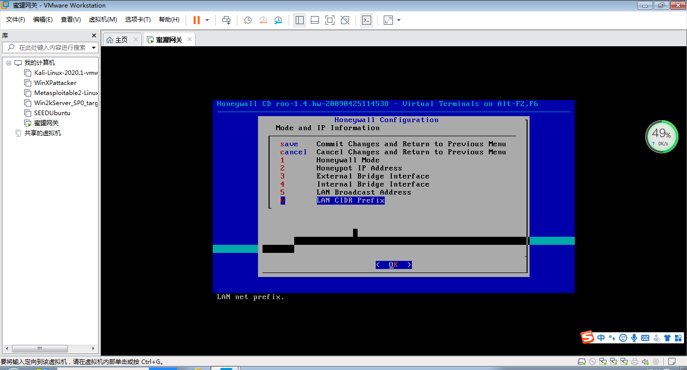Select save Commit Changes menu entry
The image size is (687, 370).
[393, 144]
